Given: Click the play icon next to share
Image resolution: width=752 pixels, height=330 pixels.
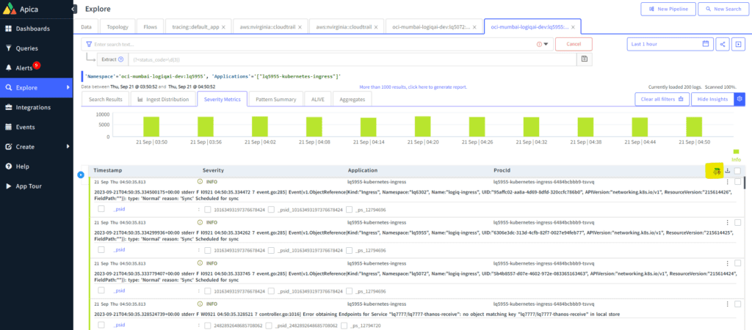Looking at the screenshot, I should pos(739,44).
